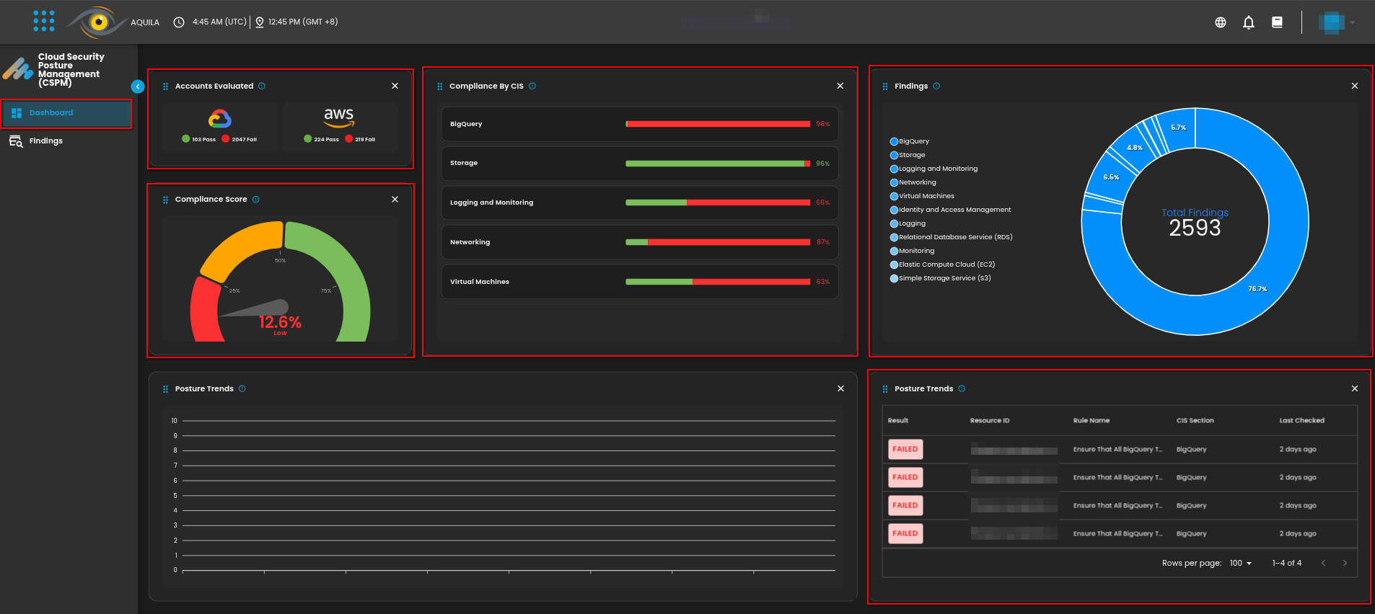
Task: Open the Rows per page dropdown
Action: click(1241, 564)
